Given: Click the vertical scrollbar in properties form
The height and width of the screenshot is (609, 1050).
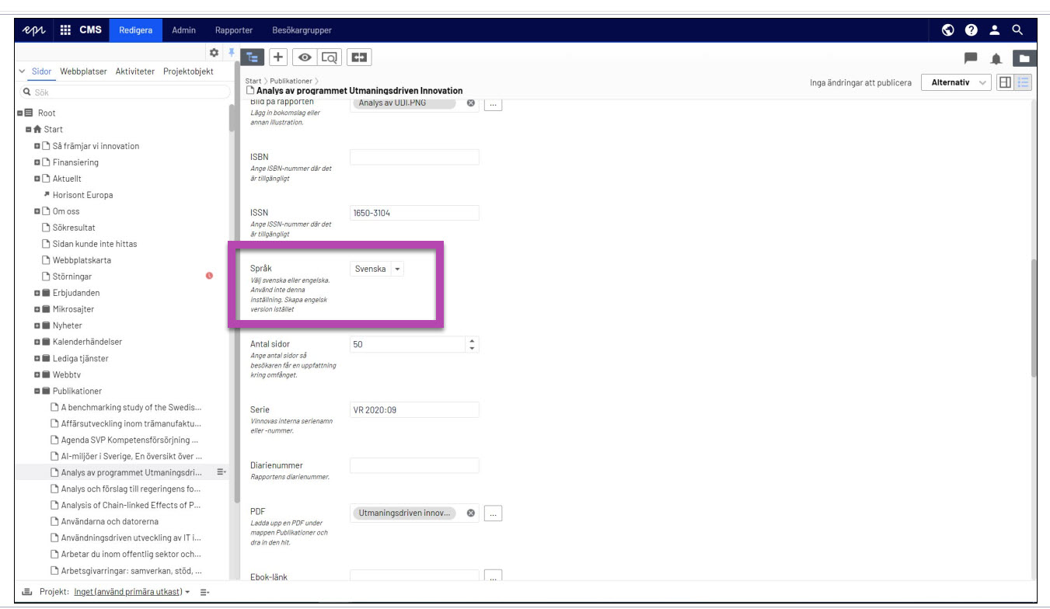Looking at the screenshot, I should coord(1033,318).
